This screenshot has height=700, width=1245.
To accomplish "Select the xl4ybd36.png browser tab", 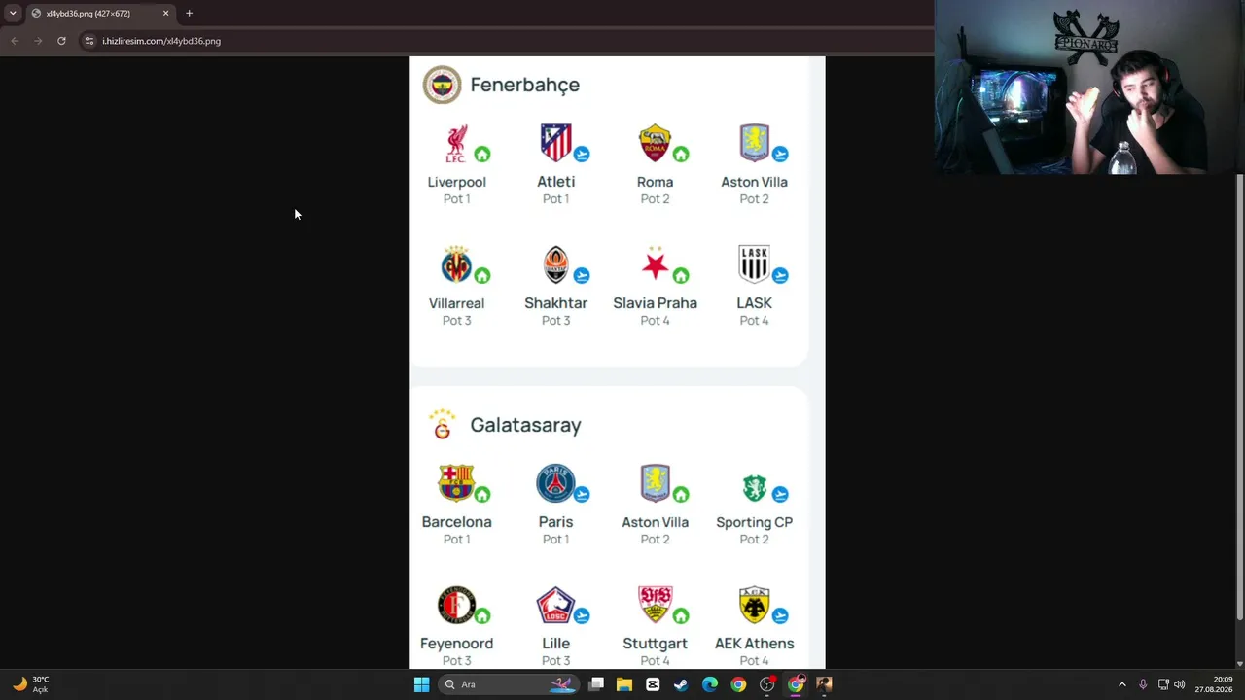I will 100,14.
